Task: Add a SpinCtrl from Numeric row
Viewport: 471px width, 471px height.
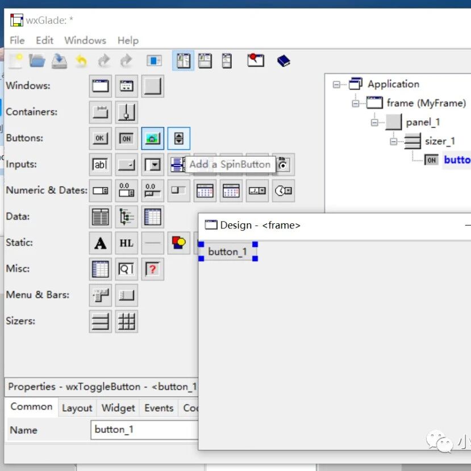Action: (101, 191)
